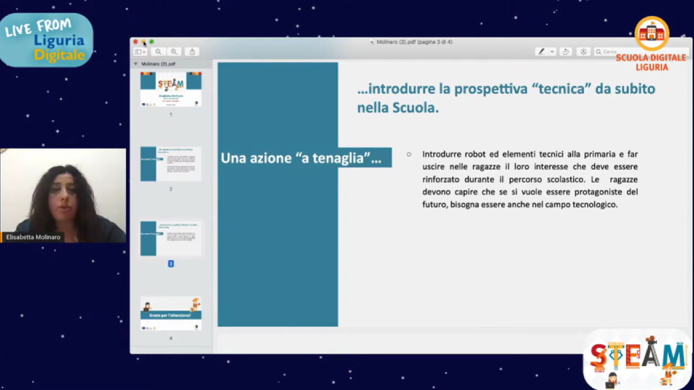This screenshot has height=390, width=694.
Task: Select page 2 thumbnail in sidebar
Action: coord(171,164)
